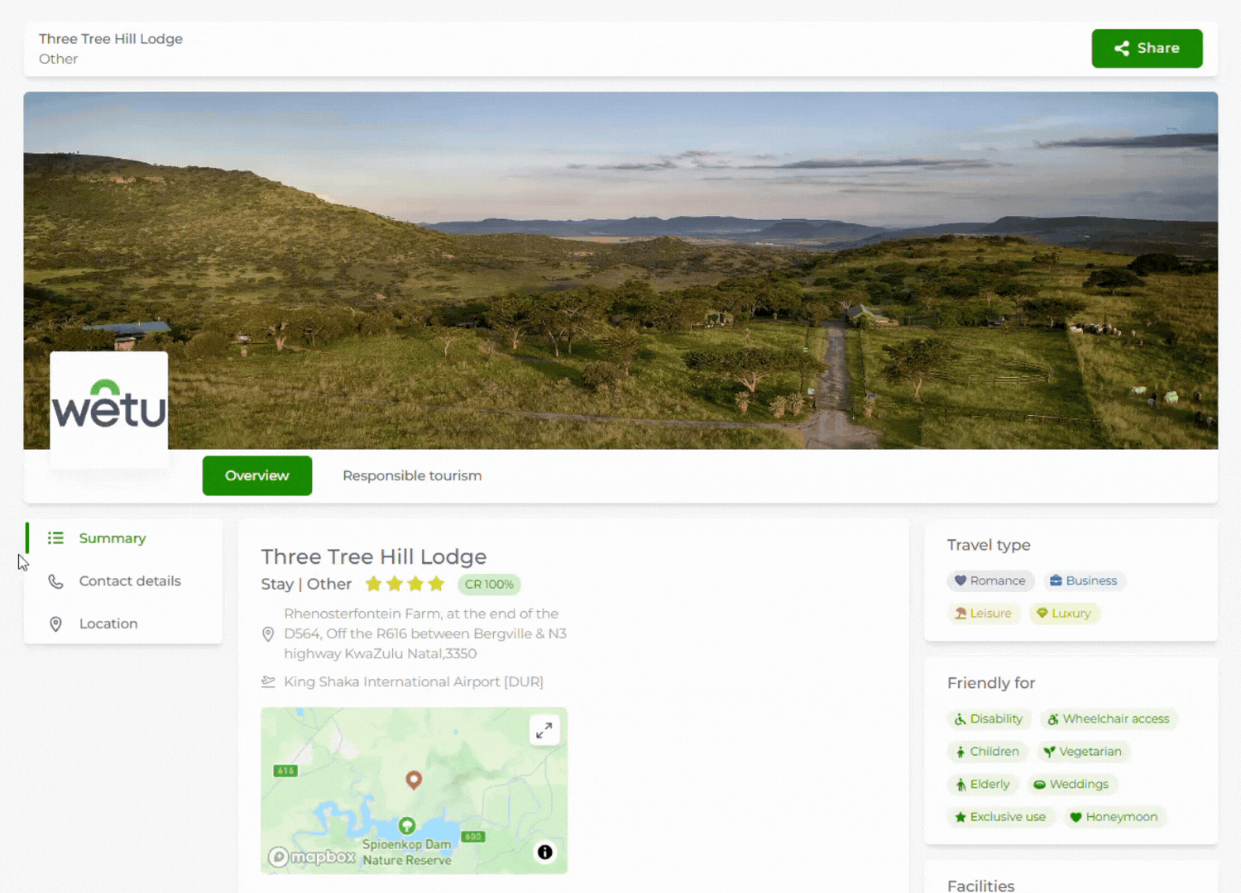Switch to Responsible tourism tab
The width and height of the screenshot is (1241, 893).
[x=412, y=475]
